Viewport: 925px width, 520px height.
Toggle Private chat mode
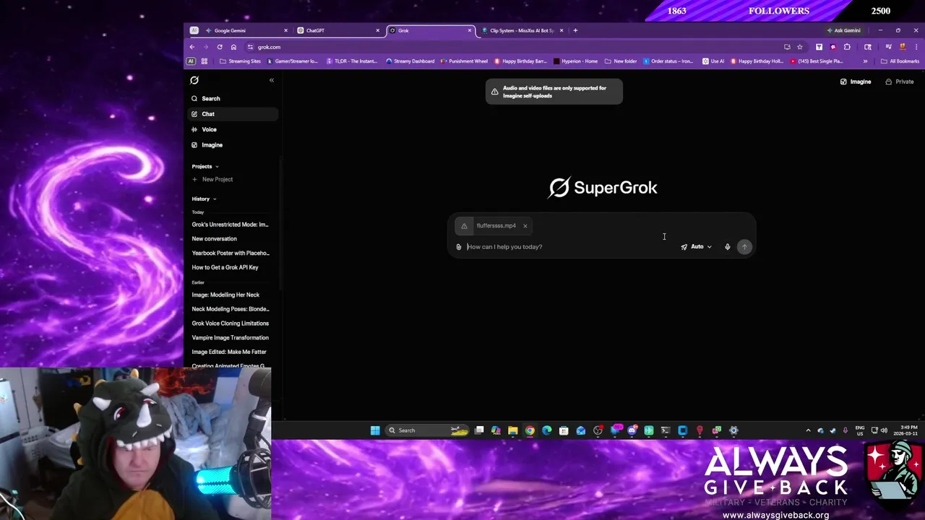point(900,82)
